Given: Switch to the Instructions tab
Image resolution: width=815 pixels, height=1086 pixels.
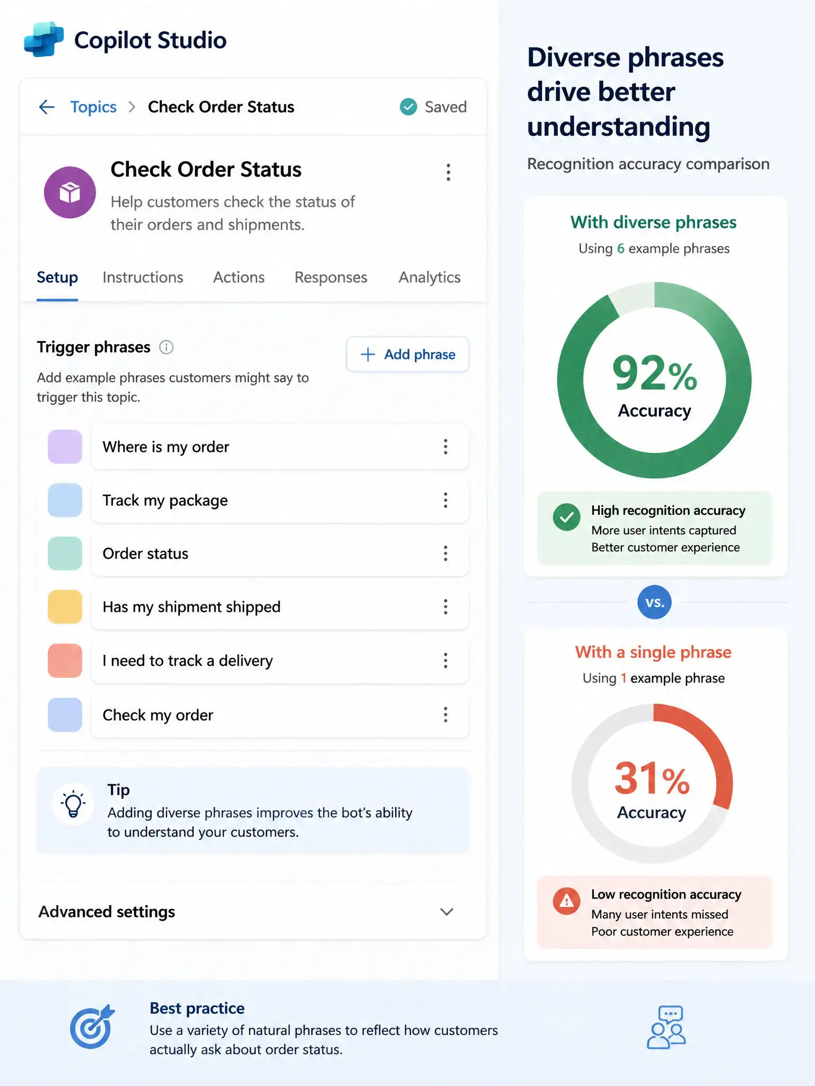Looking at the screenshot, I should coord(143,277).
